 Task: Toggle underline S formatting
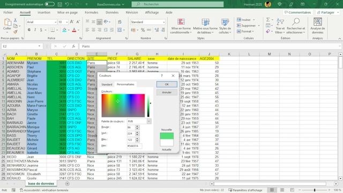[41, 30]
